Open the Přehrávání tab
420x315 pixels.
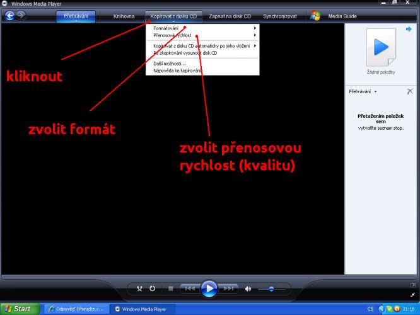tap(76, 16)
